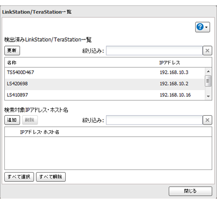217x204 pixels.
Task: Clear the IP address filter with X
Action: (x=207, y=120)
